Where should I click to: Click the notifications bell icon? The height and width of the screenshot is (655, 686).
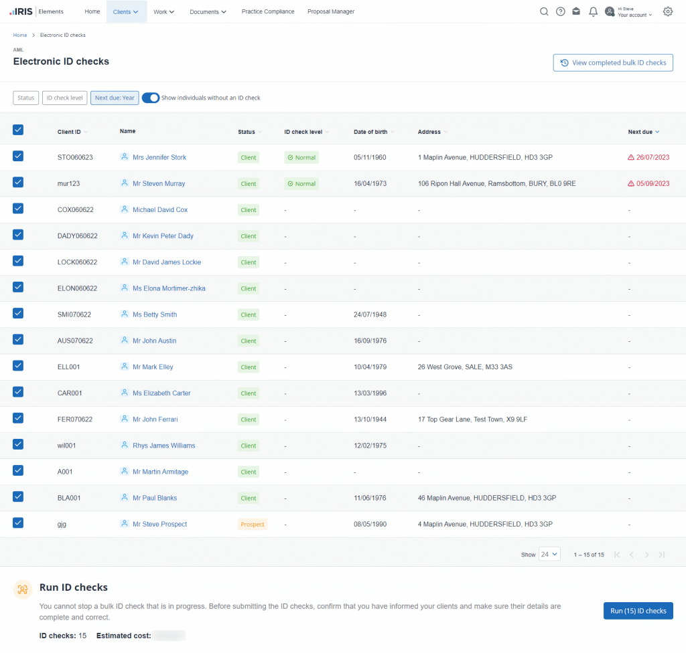(593, 11)
